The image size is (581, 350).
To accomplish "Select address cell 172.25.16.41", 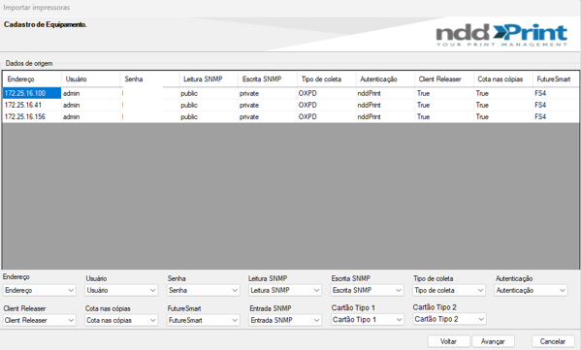I will coord(32,105).
